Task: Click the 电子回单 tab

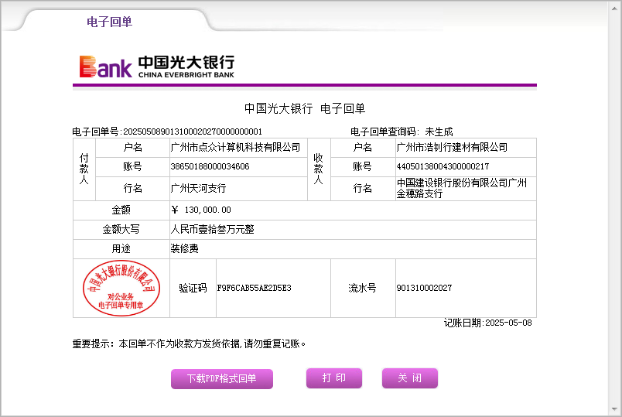Action: [x=109, y=22]
